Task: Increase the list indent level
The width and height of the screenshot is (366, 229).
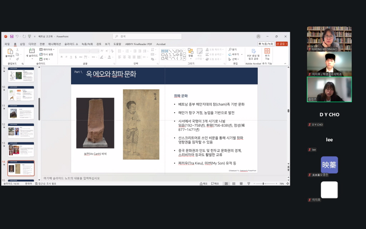Action: click(x=140, y=51)
